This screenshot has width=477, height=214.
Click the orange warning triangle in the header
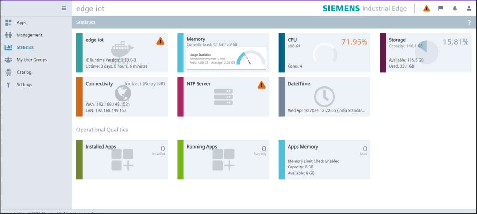click(426, 9)
